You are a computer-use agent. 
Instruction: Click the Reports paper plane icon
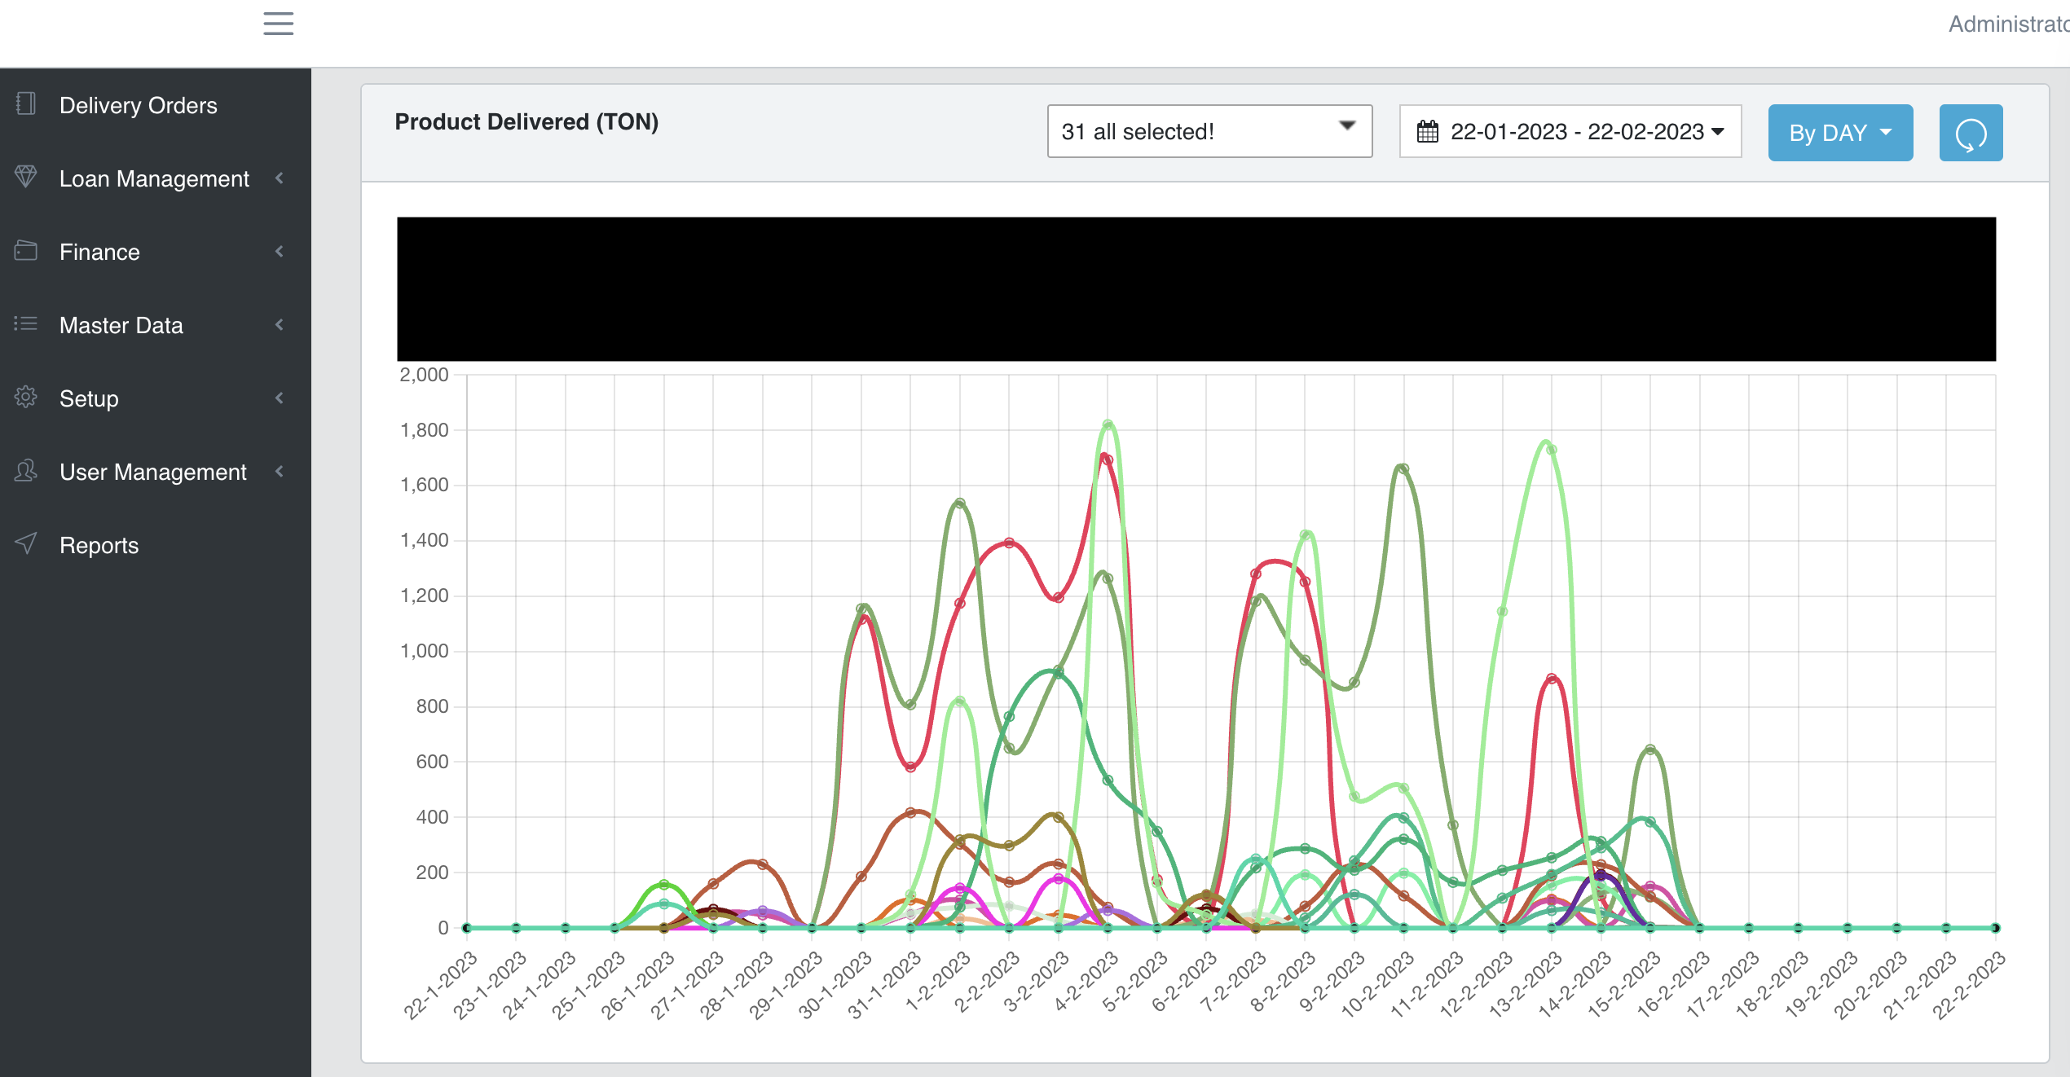click(x=26, y=543)
